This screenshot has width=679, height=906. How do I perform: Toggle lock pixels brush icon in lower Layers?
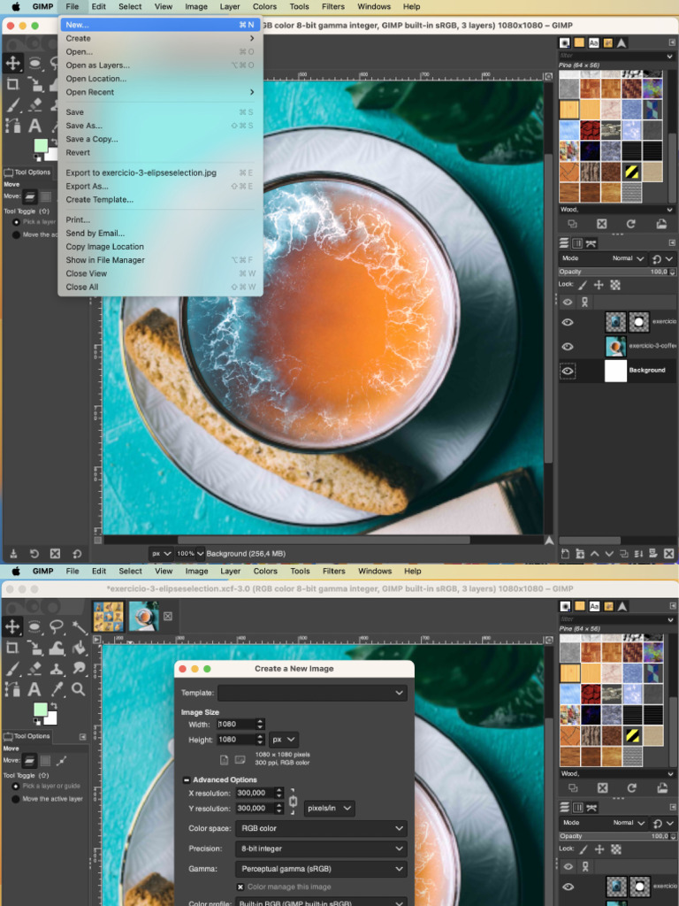584,848
